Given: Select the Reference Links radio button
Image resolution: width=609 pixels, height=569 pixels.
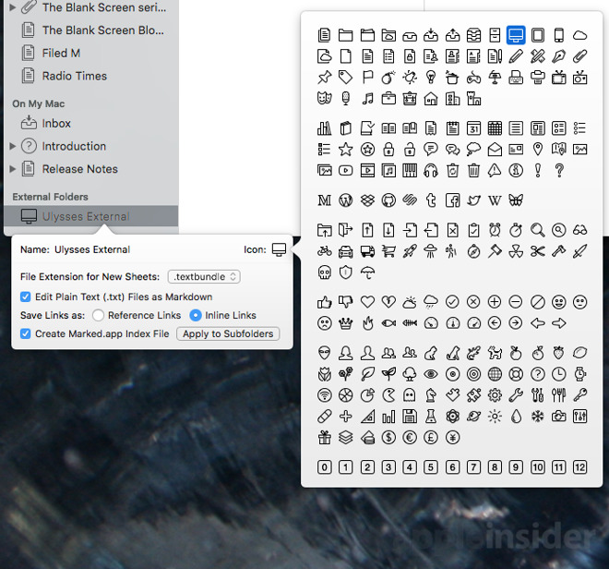Looking at the screenshot, I should 98,315.
